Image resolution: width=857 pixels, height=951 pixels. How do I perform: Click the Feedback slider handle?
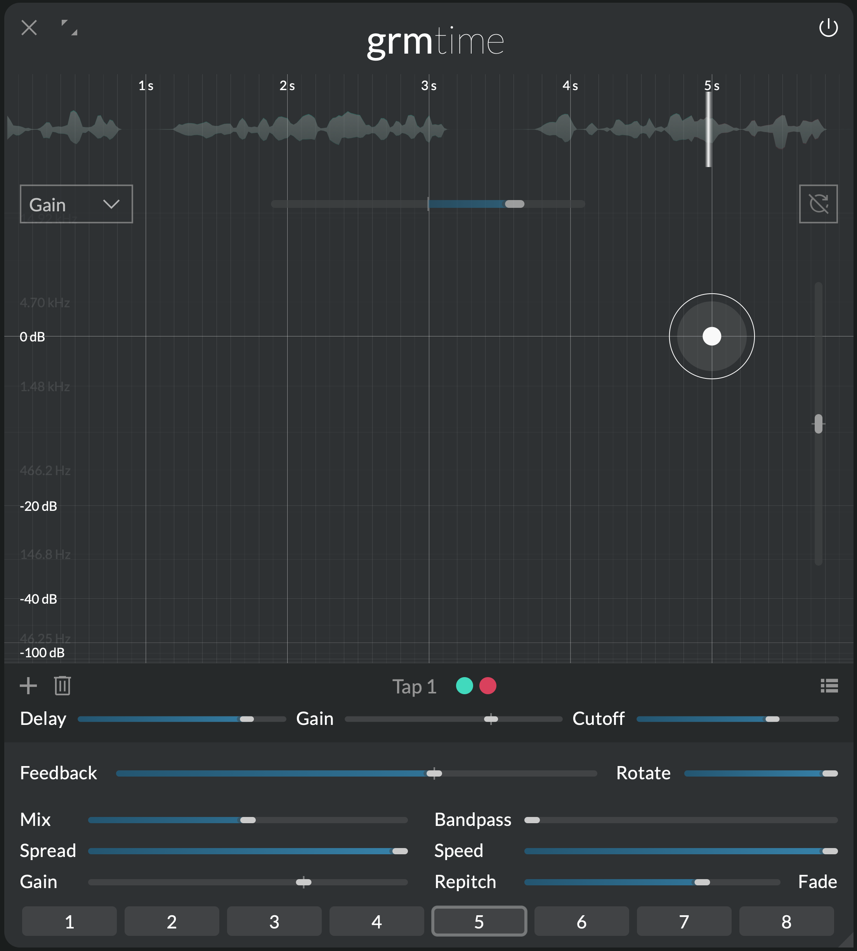click(x=434, y=773)
